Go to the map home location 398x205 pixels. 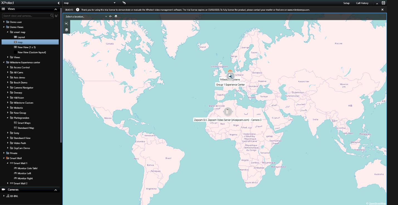click(116, 16)
